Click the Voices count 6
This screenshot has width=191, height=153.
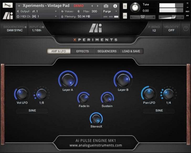tap(78, 11)
